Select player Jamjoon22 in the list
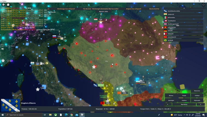The width and height of the screenshot is (207, 117). coord(183,14)
